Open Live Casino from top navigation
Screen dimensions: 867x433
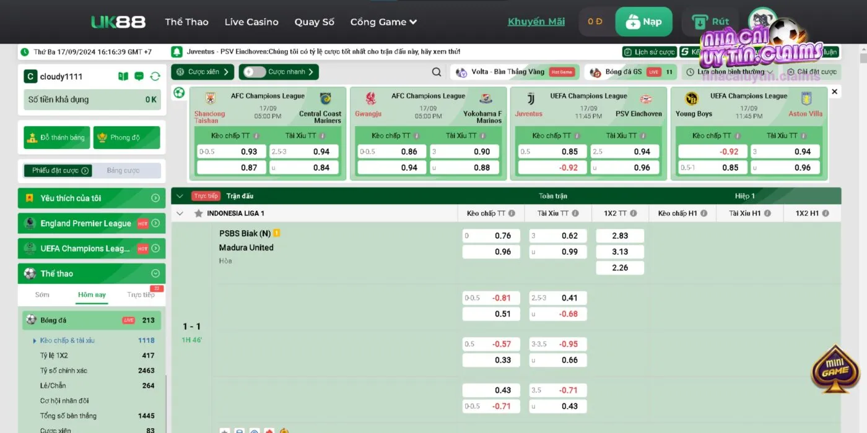[x=251, y=22]
